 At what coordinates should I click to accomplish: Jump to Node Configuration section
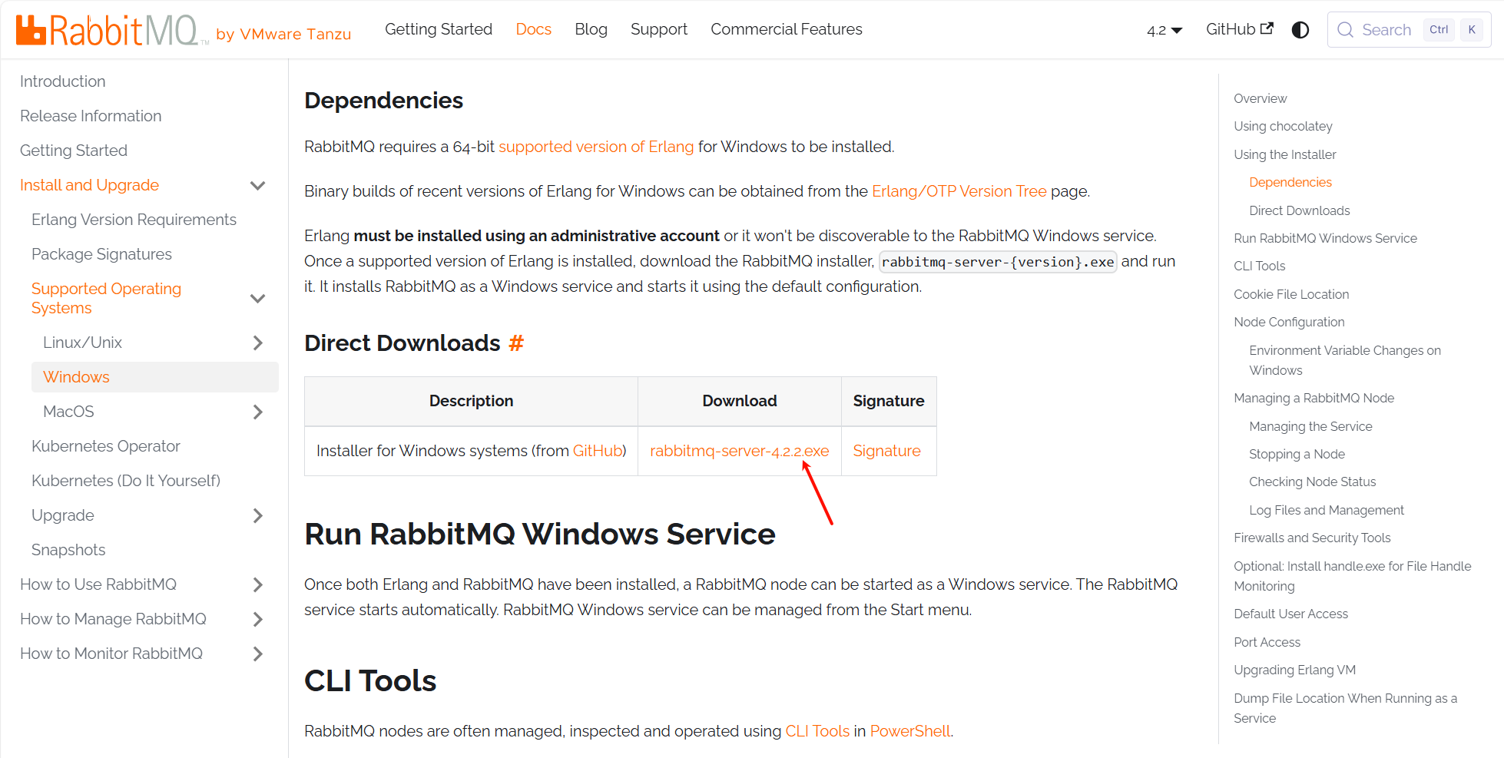pos(1289,322)
